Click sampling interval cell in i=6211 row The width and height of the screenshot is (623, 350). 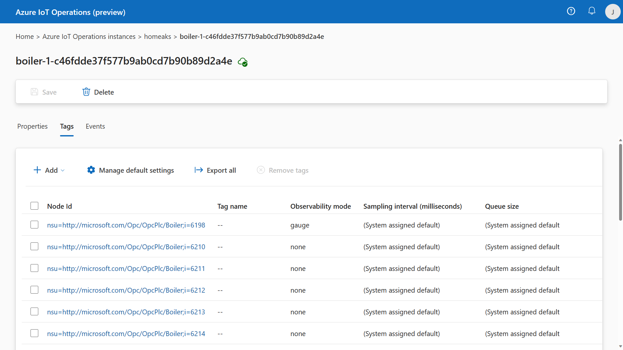point(402,269)
